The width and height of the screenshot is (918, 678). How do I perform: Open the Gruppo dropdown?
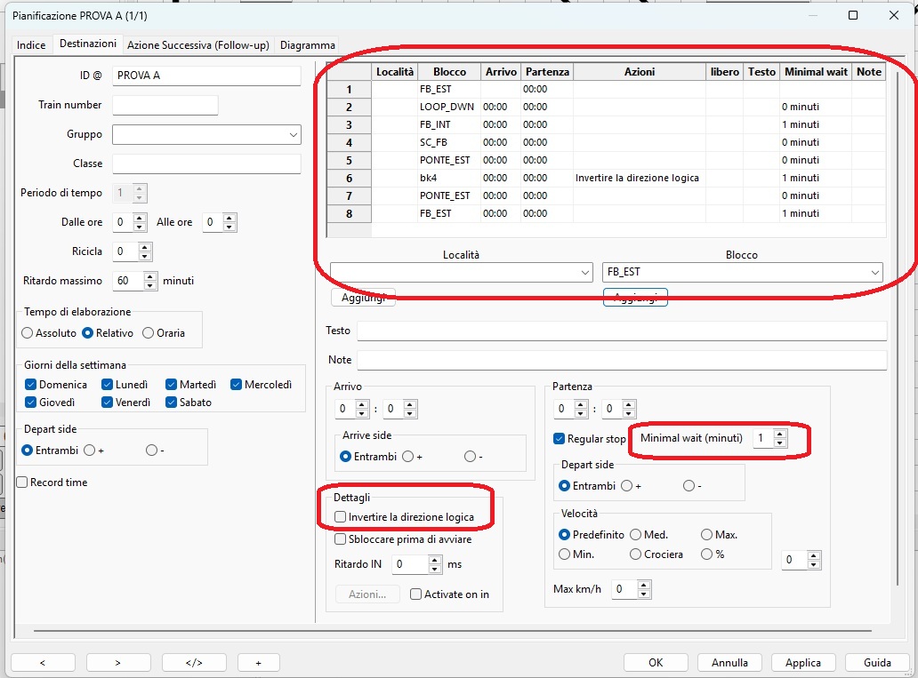(x=294, y=134)
